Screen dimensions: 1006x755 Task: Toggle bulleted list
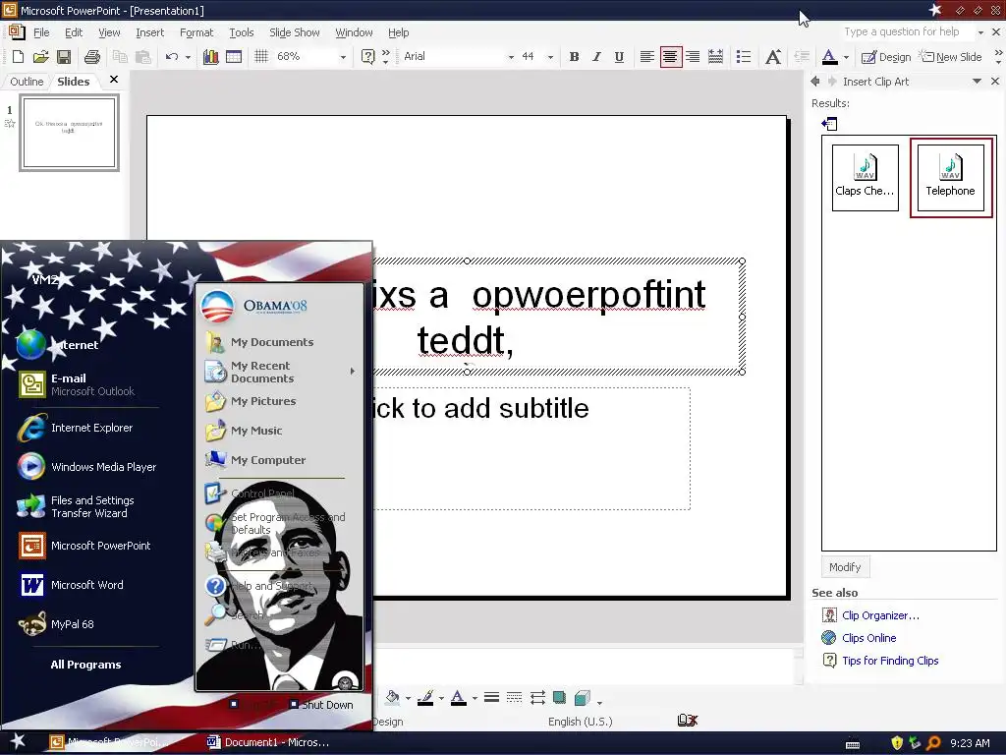[744, 57]
